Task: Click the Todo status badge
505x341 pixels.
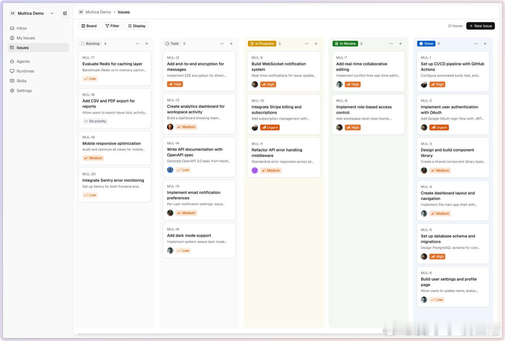Action: pos(172,44)
